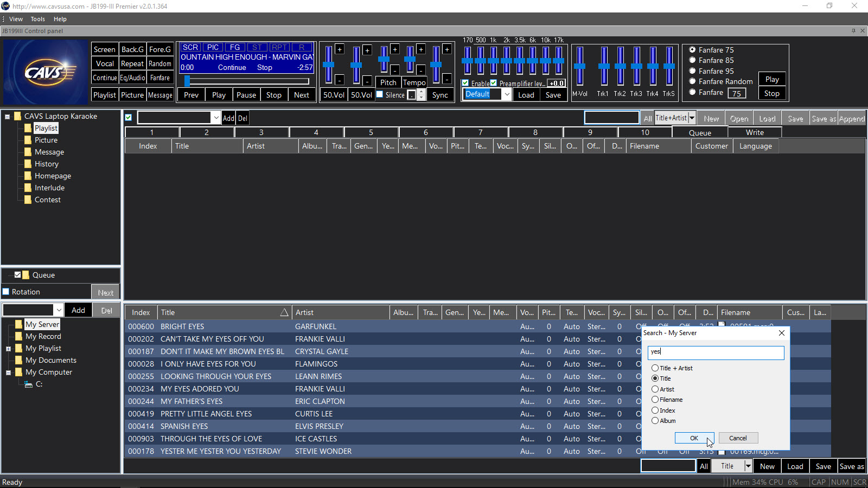Open the View menu
868x488 pixels.
coord(16,19)
